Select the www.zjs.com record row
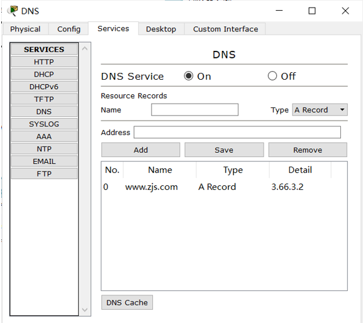The width and height of the screenshot is (363, 323). click(224, 187)
